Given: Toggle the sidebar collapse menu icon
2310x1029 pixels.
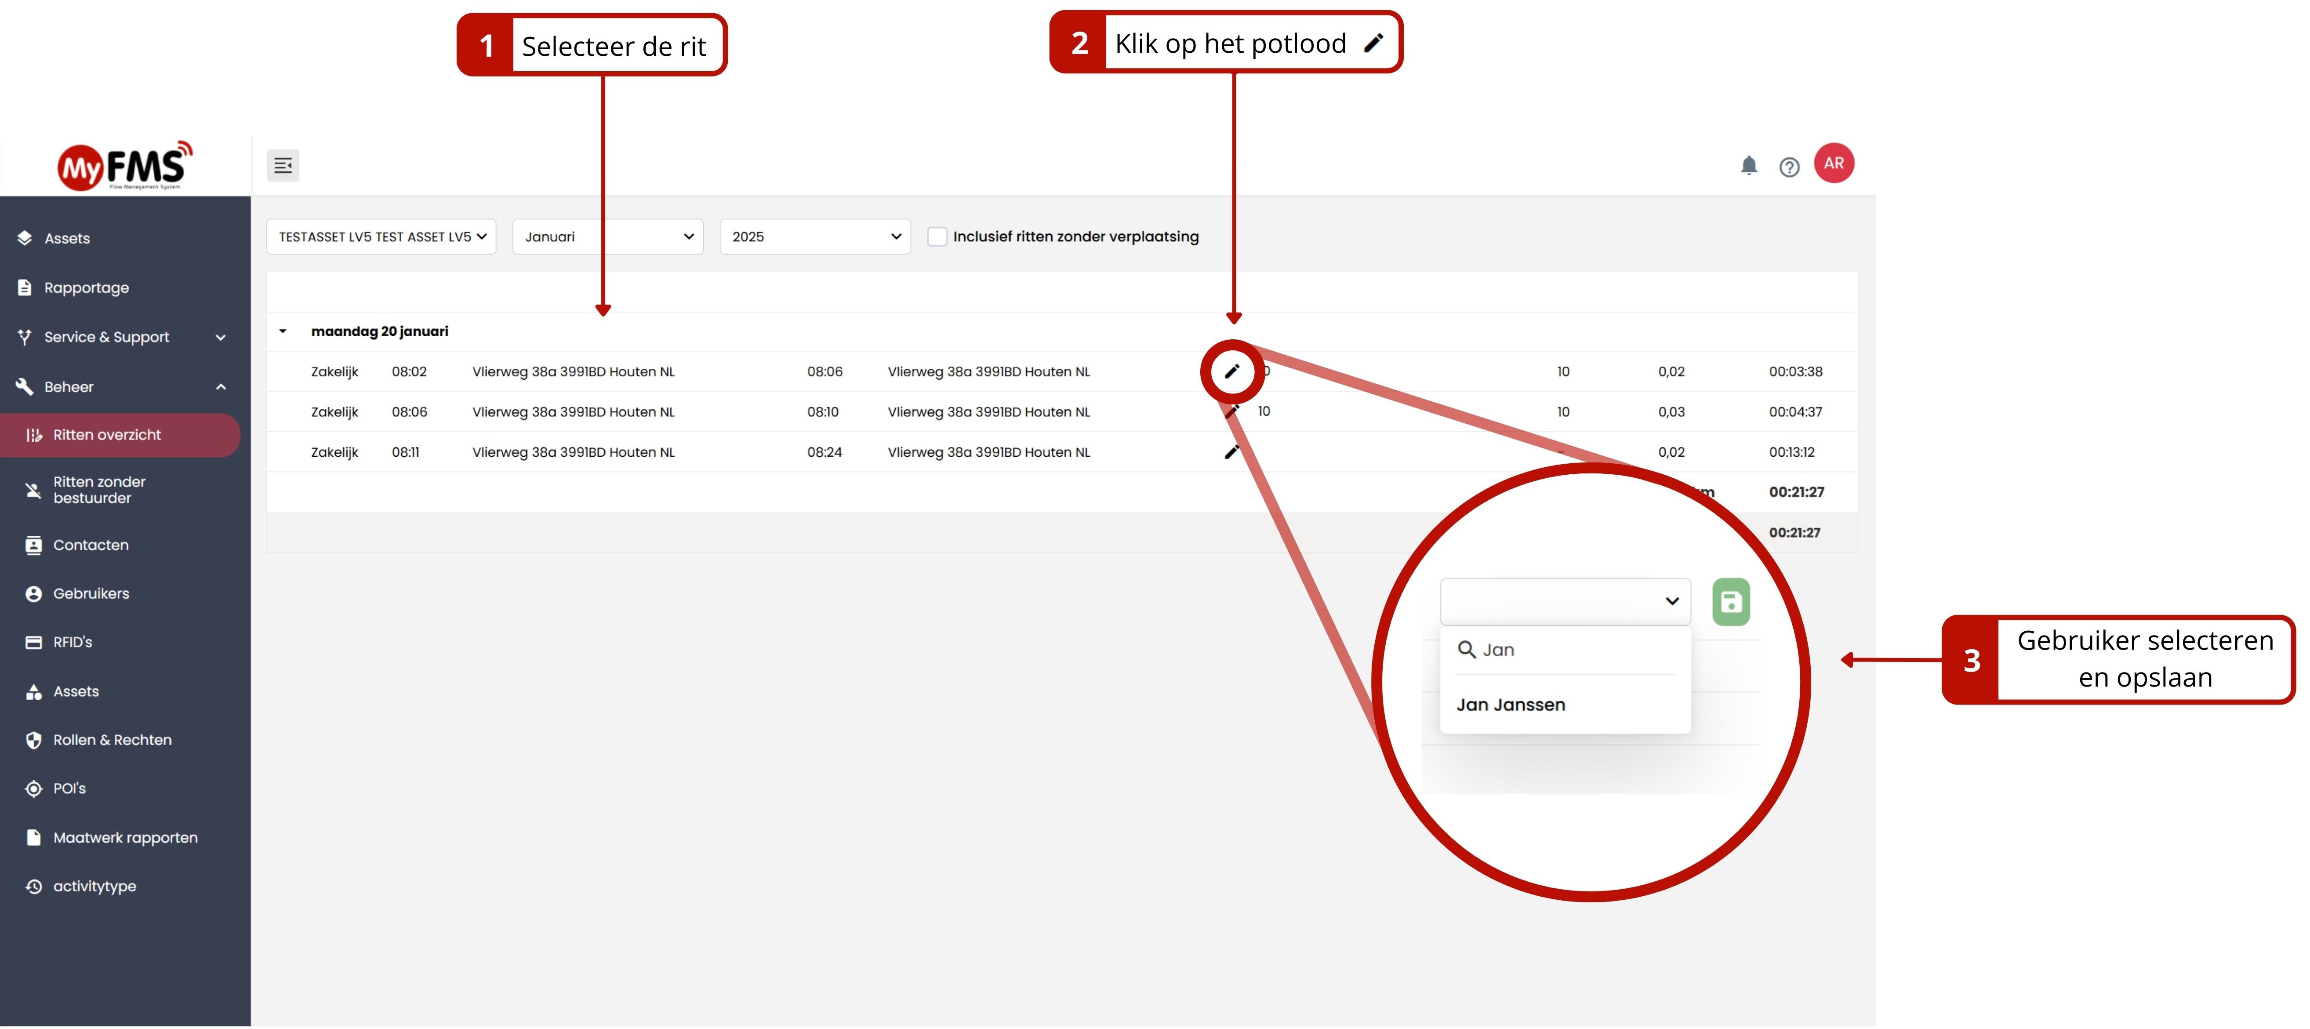Looking at the screenshot, I should click(283, 165).
